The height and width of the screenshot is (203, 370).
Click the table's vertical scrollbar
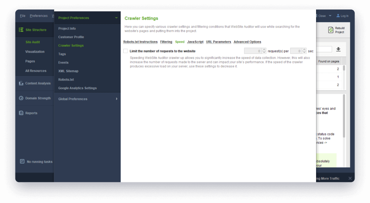[344, 68]
